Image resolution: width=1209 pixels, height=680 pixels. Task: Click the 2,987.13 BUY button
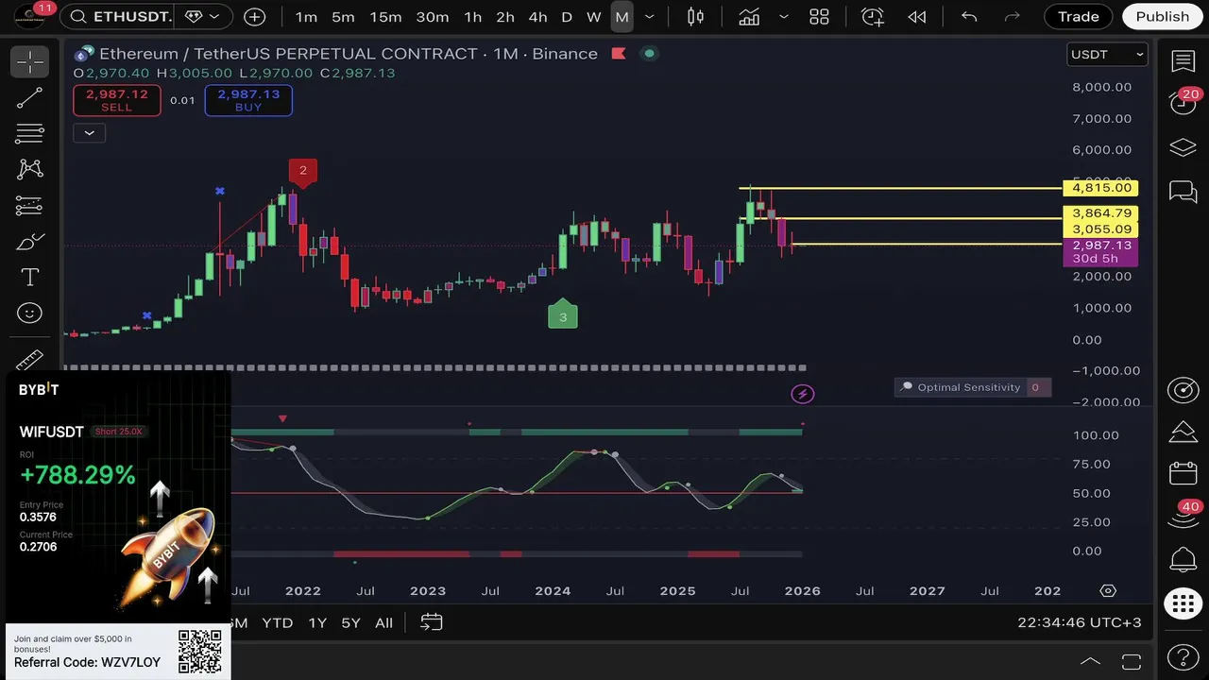coord(248,100)
